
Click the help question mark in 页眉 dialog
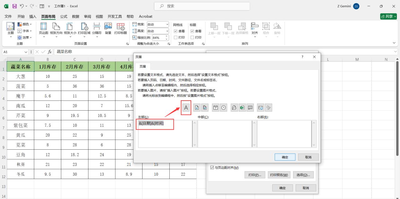[x=302, y=57]
